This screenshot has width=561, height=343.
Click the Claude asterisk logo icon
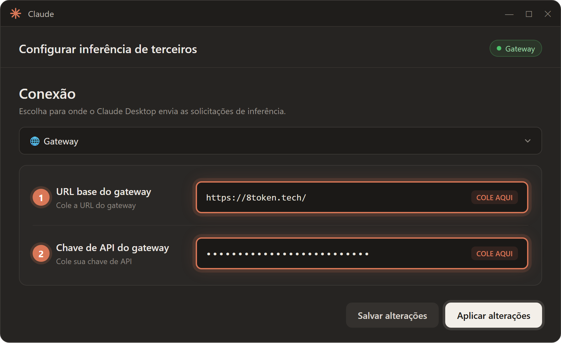click(15, 14)
